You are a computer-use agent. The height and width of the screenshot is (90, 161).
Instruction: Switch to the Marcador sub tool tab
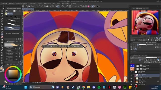(17, 11)
